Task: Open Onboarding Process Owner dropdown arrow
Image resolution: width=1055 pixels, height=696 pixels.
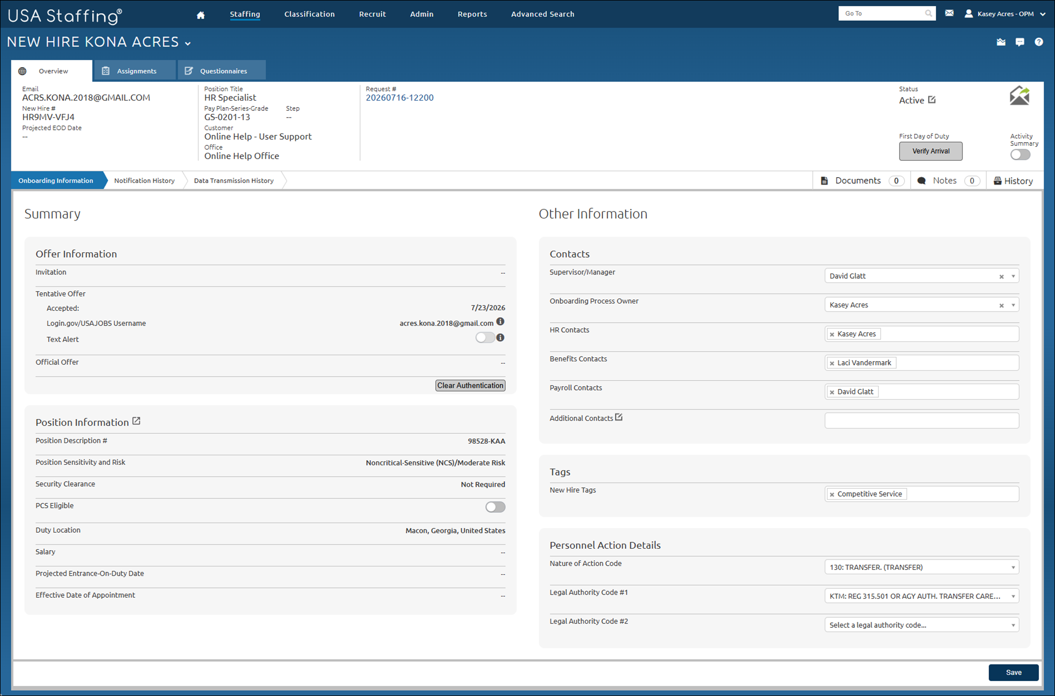Action: tap(1013, 305)
